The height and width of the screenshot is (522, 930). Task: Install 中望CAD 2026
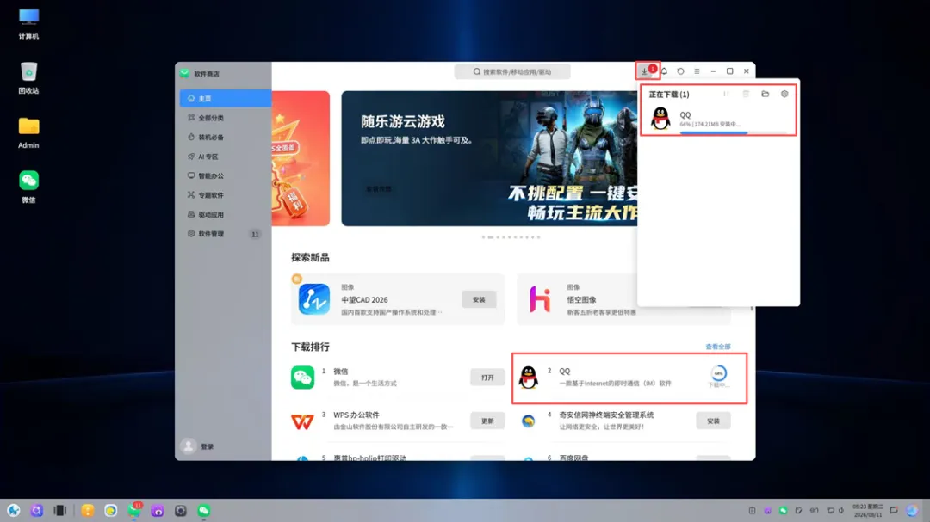(x=479, y=300)
